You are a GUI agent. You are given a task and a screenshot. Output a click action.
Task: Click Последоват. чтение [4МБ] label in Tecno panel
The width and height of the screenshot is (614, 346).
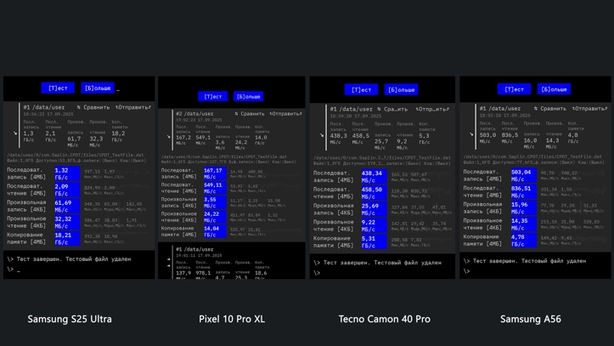(333, 193)
